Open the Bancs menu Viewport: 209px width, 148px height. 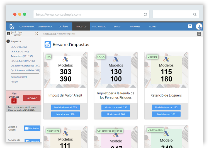(x=117, y=26)
